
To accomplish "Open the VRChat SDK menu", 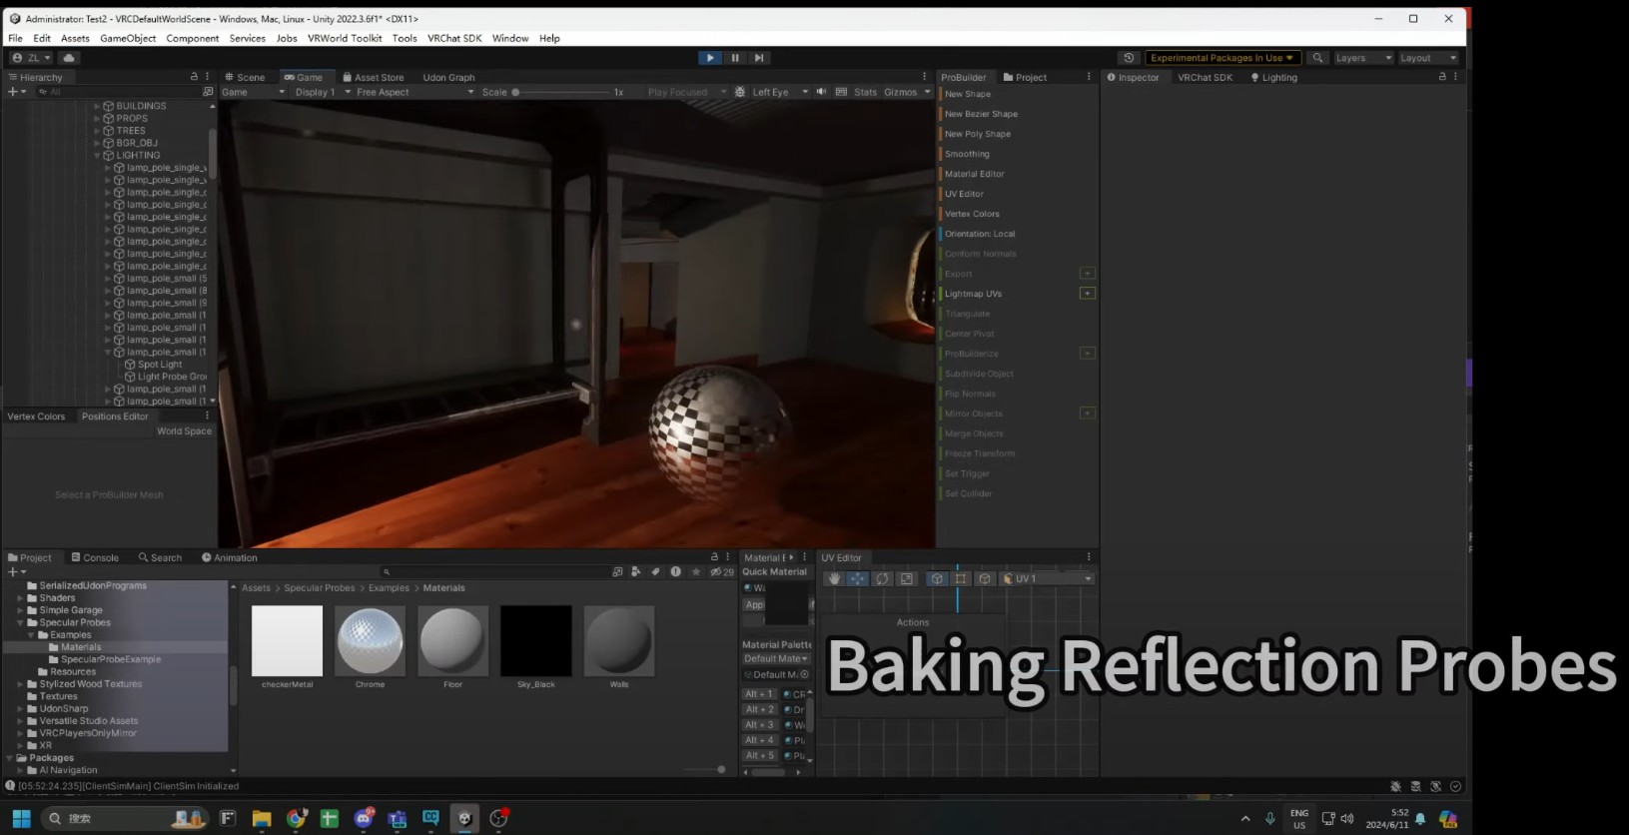I will click(454, 38).
